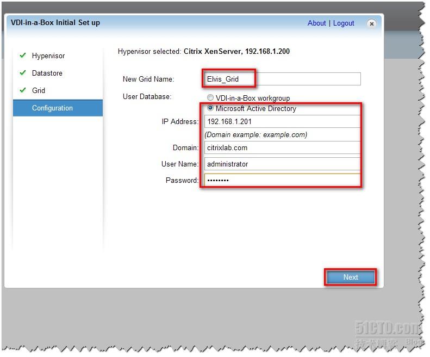This screenshot has height=357, width=430.
Task: Open the Configuration step
Action: click(x=58, y=109)
